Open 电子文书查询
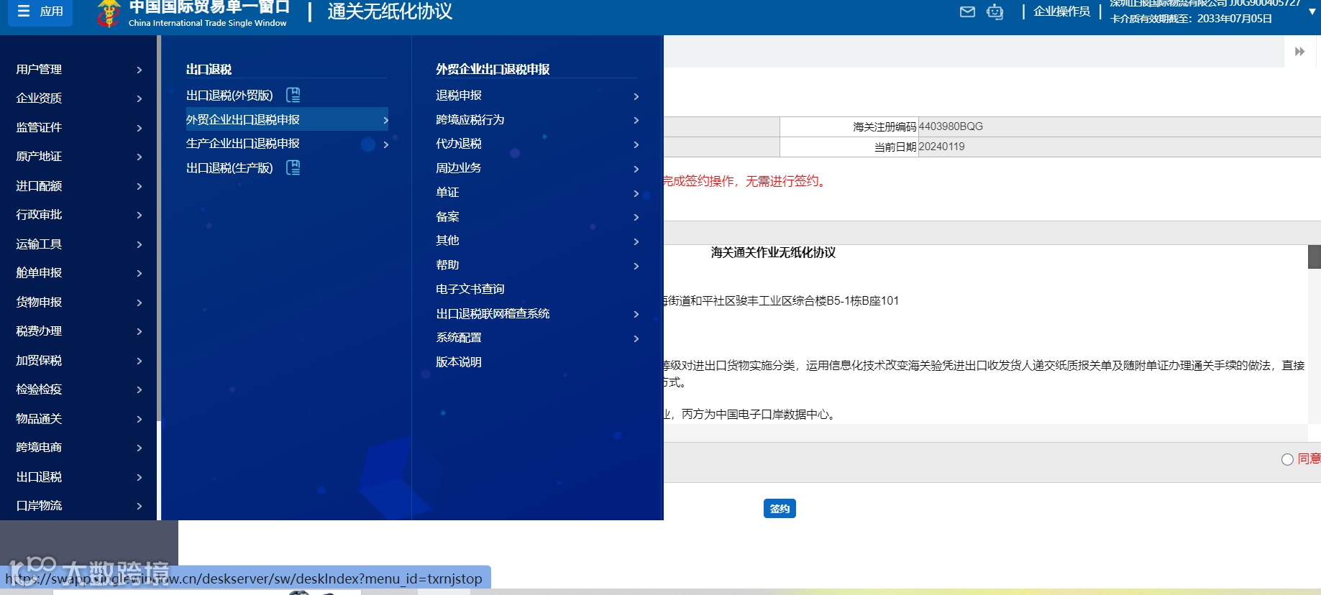 [x=470, y=290]
